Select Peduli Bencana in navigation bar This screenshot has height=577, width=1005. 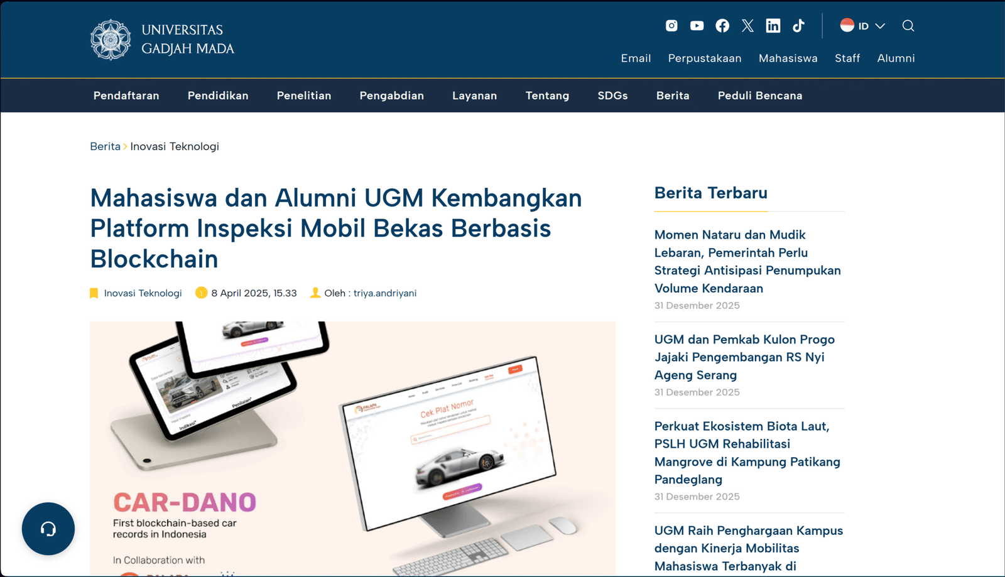click(x=760, y=95)
